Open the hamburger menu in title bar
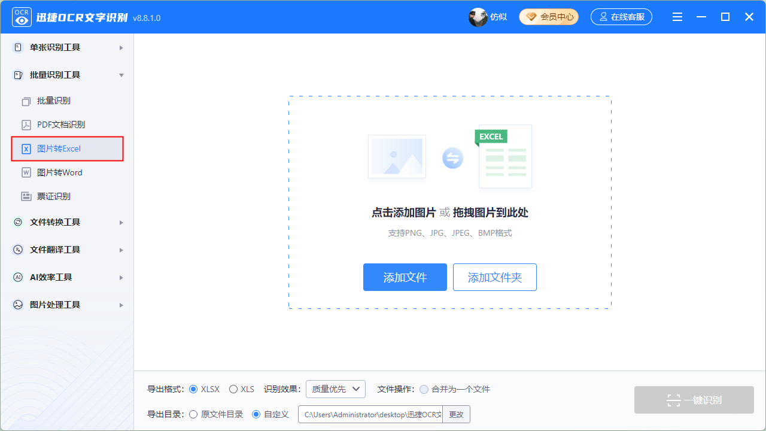This screenshot has height=431, width=766. click(x=677, y=17)
